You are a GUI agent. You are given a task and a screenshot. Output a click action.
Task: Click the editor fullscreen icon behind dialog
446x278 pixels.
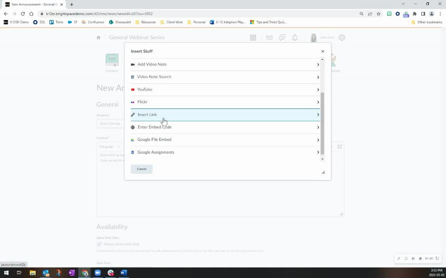point(340,147)
